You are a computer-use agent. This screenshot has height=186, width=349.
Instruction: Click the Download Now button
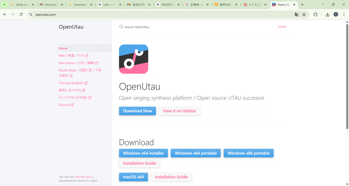(137, 111)
